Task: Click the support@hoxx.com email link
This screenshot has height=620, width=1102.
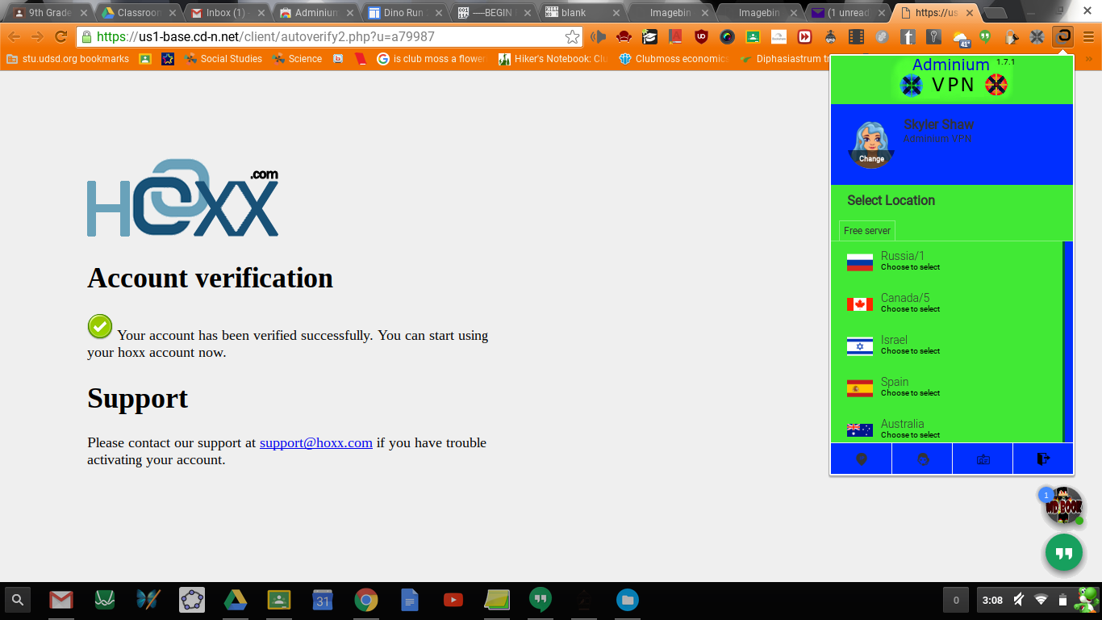Action: pyautogui.click(x=316, y=442)
